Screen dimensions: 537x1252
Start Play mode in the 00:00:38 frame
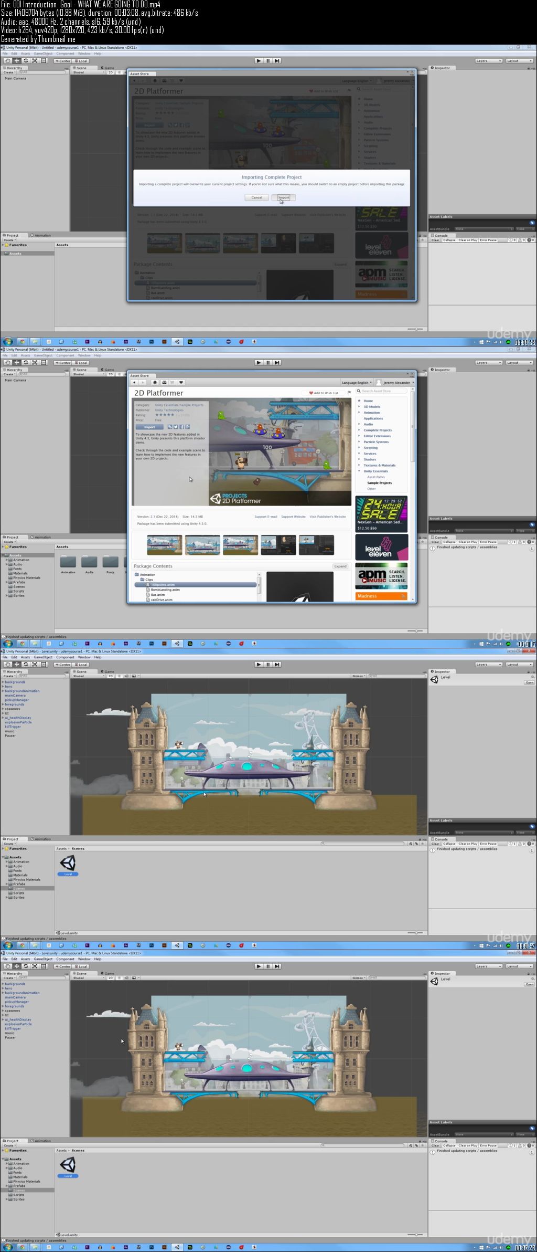tap(259, 61)
